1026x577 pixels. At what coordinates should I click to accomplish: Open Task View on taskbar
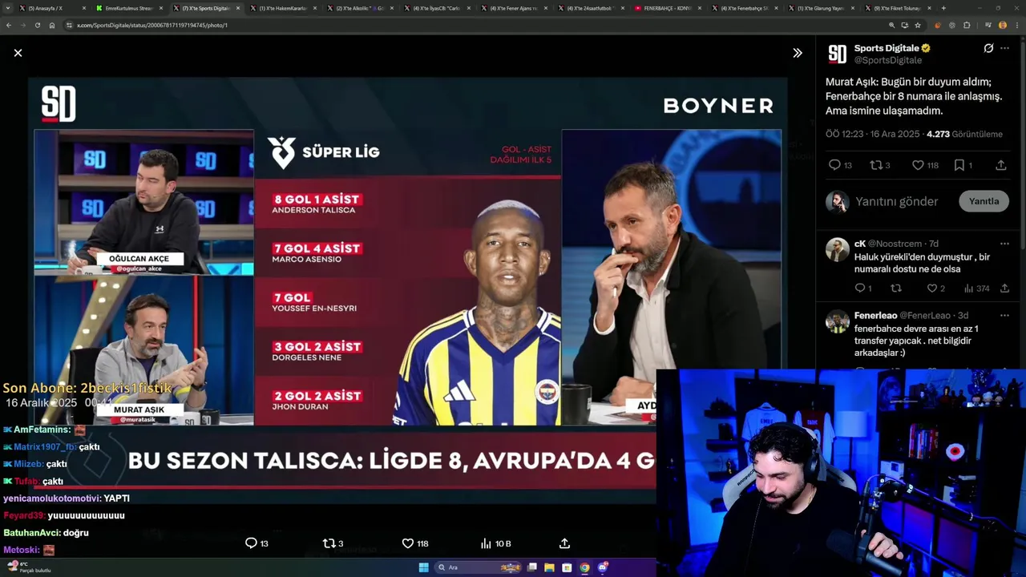point(531,567)
